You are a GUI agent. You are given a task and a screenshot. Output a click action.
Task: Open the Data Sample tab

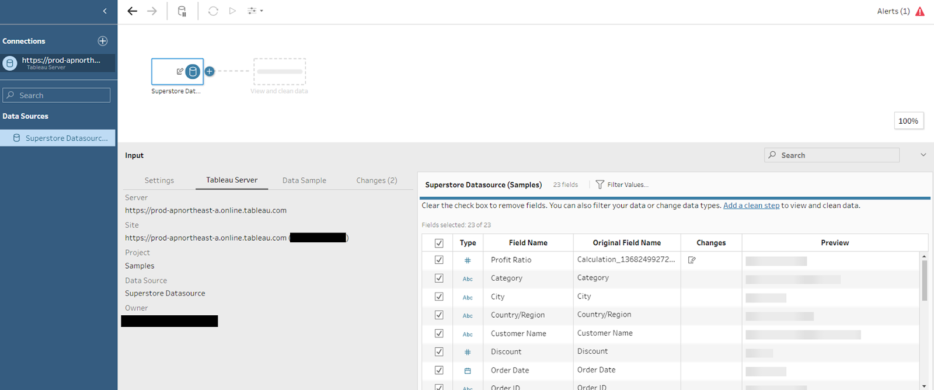click(304, 180)
